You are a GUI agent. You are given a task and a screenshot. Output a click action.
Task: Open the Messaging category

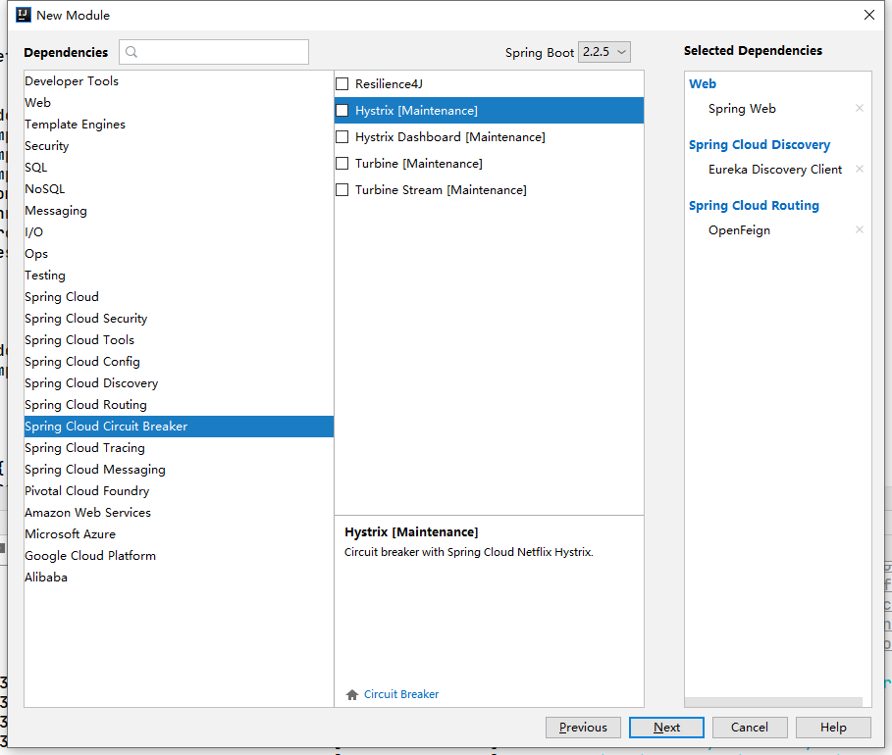(179, 211)
